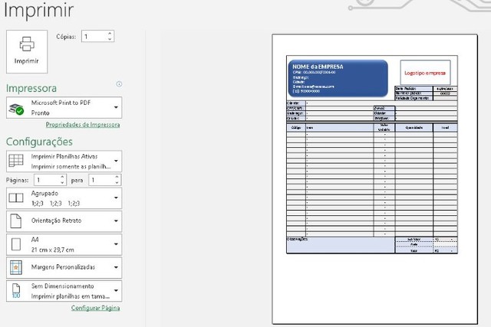Screen dimensions: 491x327
Task: Decrease copies with the down arrow
Action: tap(110, 39)
